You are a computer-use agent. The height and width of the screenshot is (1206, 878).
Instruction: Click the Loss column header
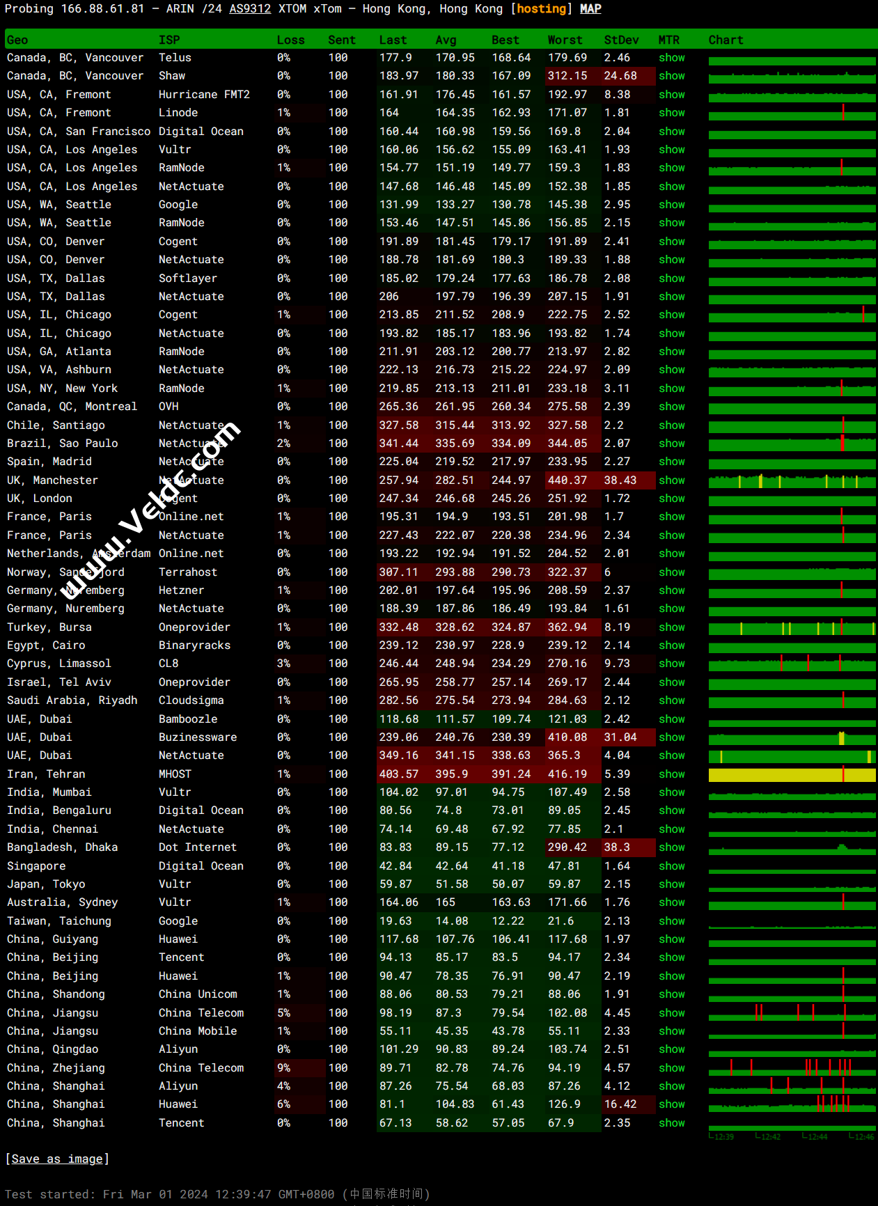pos(291,40)
